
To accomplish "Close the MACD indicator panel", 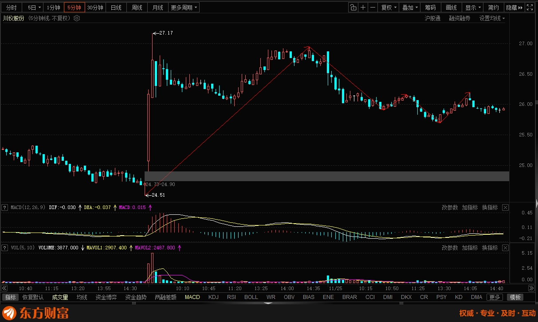I will click(x=505, y=207).
